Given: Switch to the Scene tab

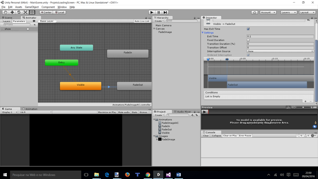Looking at the screenshot, I should [x=7, y=17].
